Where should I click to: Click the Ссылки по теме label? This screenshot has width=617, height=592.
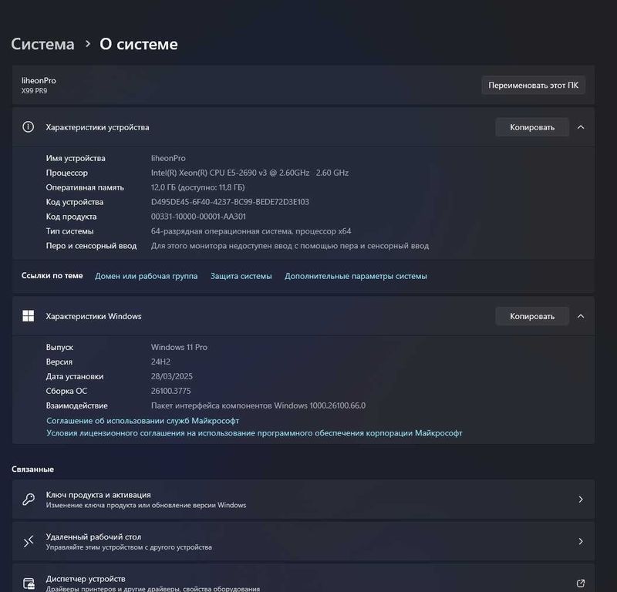[52, 276]
